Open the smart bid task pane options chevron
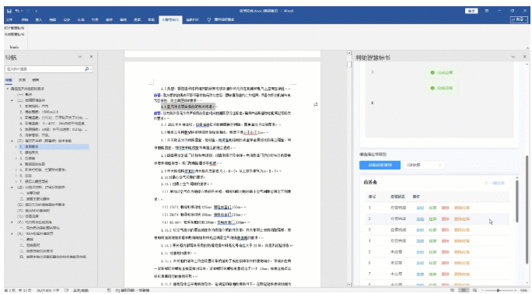The image size is (532, 294). pos(513,57)
